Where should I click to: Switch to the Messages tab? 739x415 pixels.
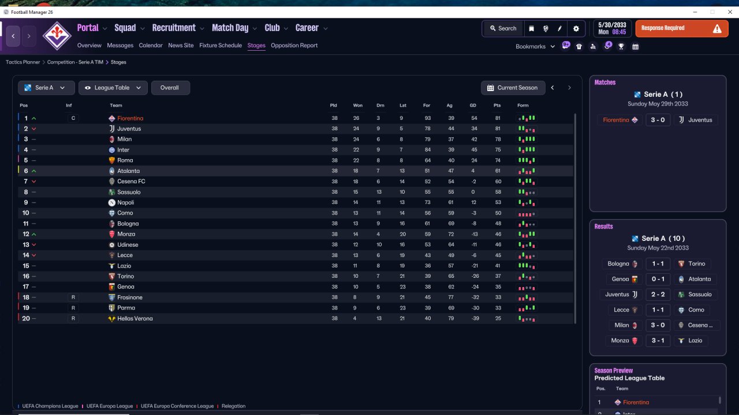pyautogui.click(x=120, y=46)
